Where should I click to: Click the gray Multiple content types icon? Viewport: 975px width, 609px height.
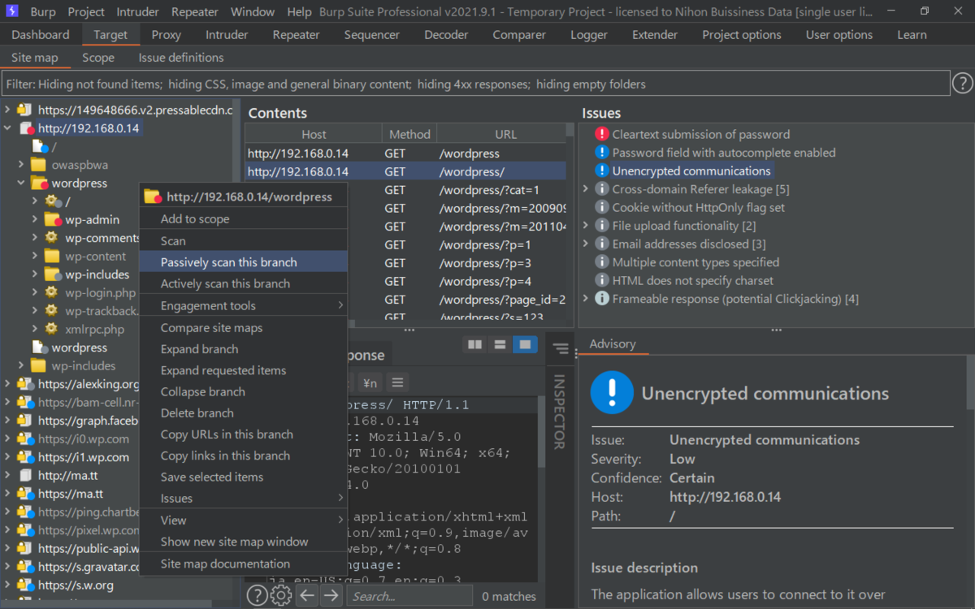(601, 262)
